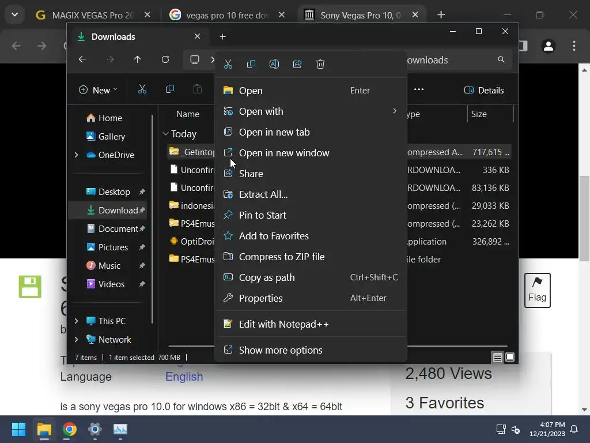
Task: Select Compress to ZIP file
Action: [x=311, y=257]
